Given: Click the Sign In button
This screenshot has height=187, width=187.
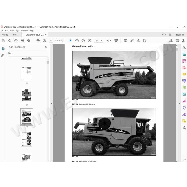Looking at the screenshot, I should tap(180, 34).
